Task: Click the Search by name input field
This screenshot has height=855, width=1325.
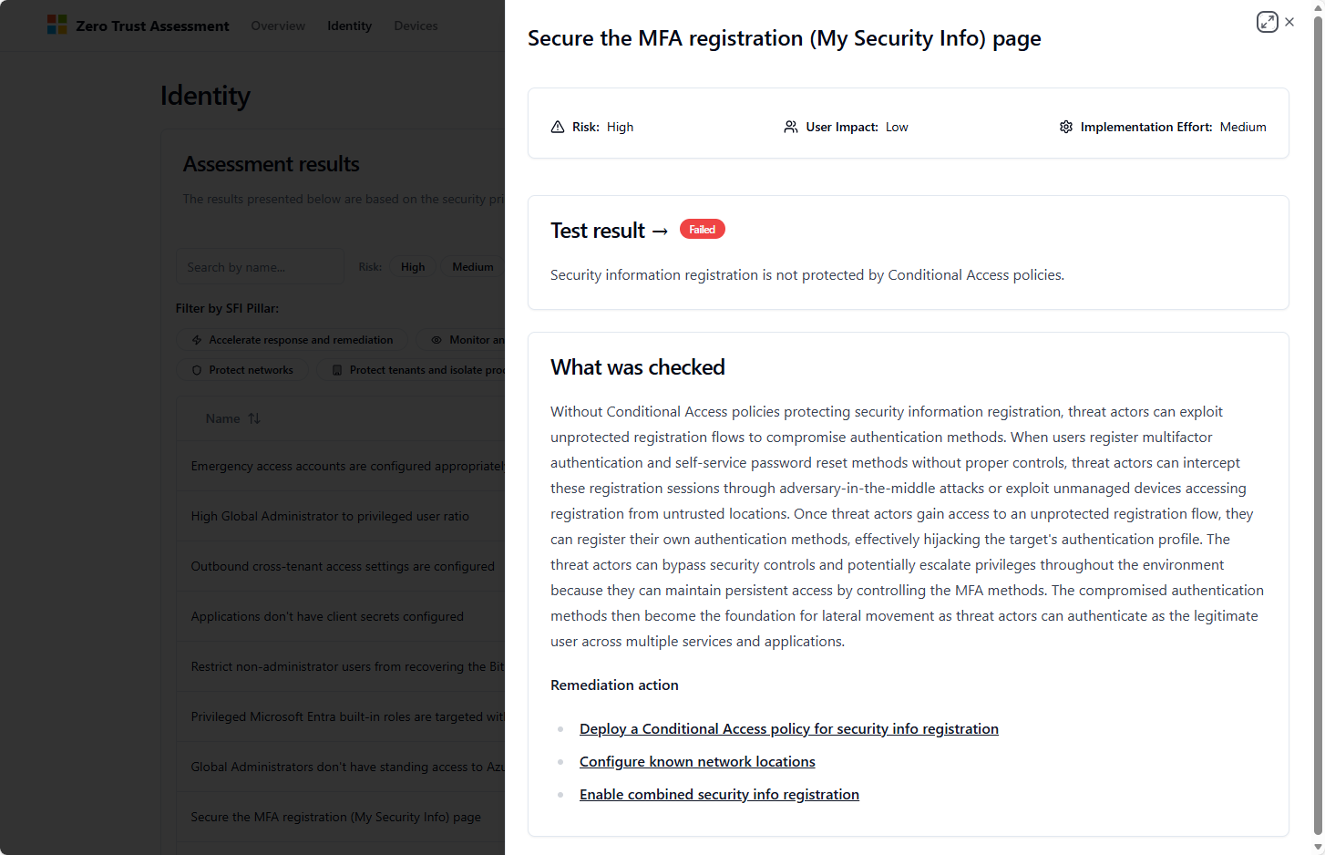Action: [260, 266]
